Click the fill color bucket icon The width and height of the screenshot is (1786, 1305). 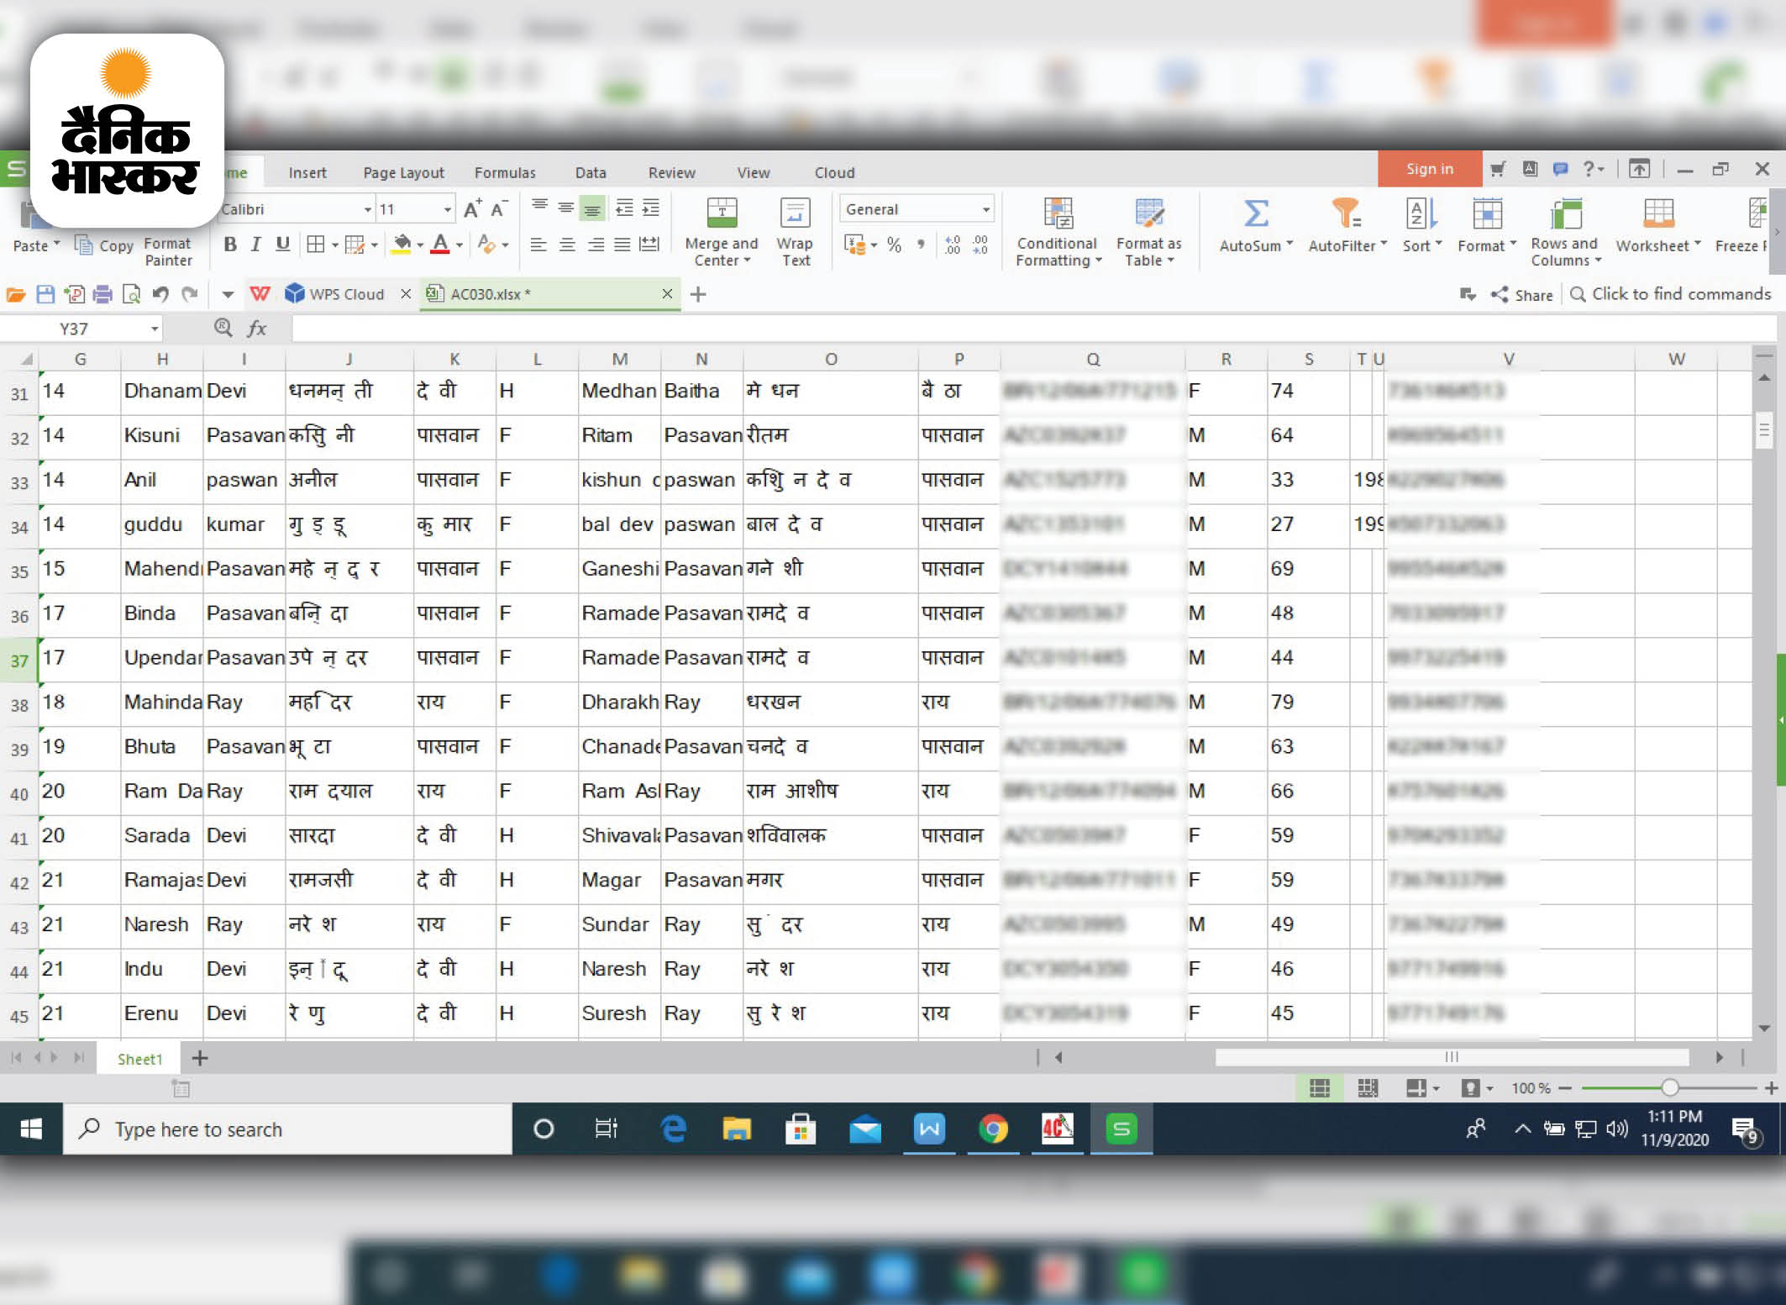click(402, 245)
